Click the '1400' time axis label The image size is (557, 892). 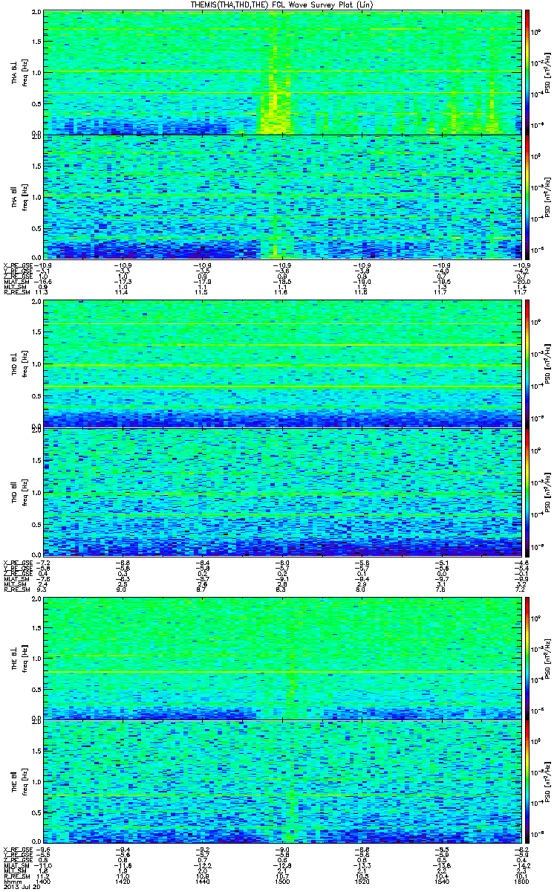click(44, 883)
